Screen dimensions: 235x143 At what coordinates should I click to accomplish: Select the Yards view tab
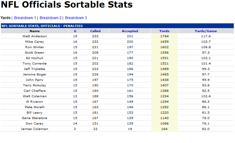[5, 18]
